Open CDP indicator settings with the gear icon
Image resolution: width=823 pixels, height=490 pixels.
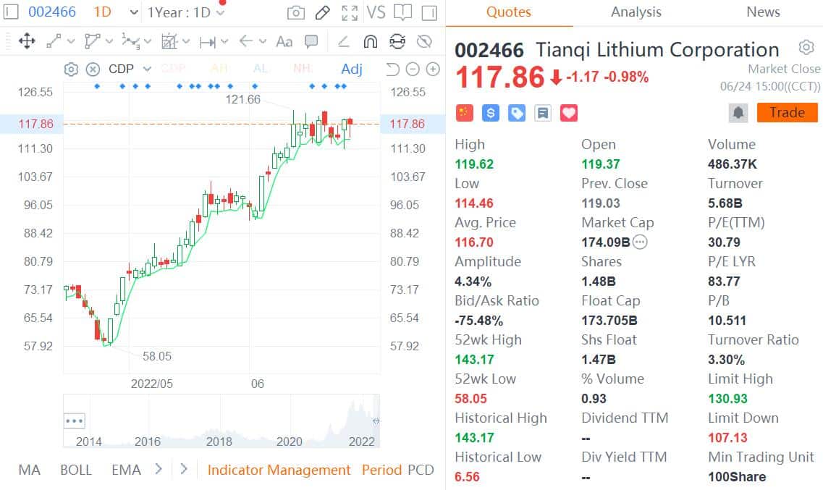[71, 69]
